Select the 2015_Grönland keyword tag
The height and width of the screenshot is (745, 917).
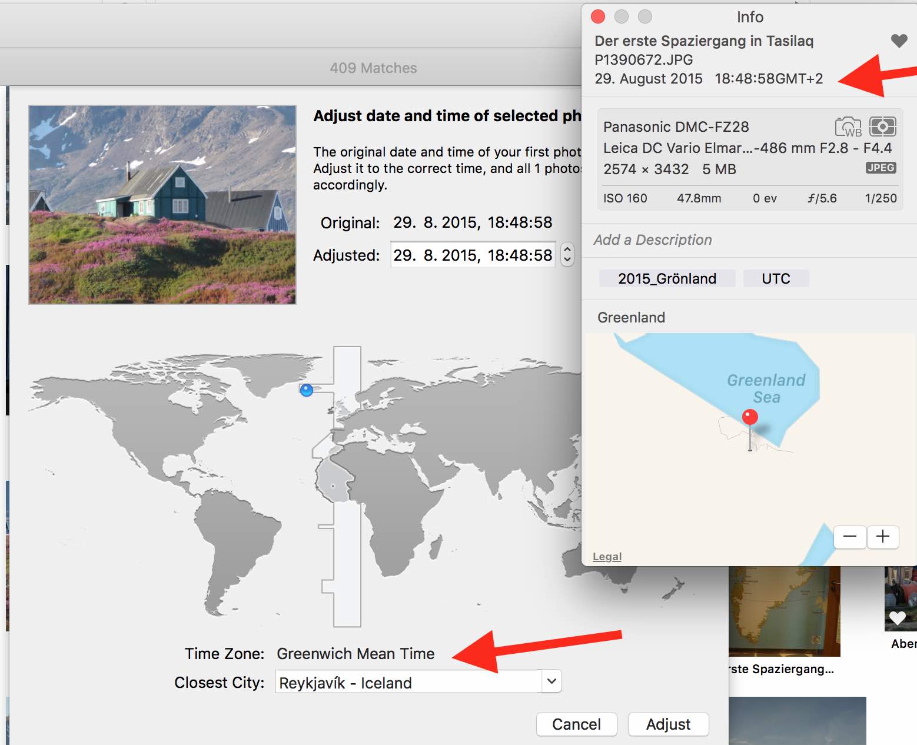(667, 278)
